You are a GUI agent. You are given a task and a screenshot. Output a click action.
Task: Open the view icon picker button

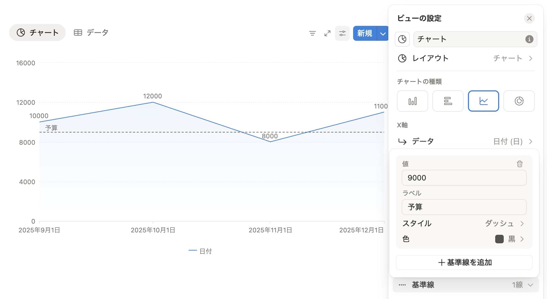pos(402,39)
